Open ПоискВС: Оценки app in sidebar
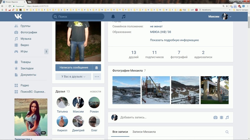The image size is (250, 140). pyautogui.click(x=33, y=92)
